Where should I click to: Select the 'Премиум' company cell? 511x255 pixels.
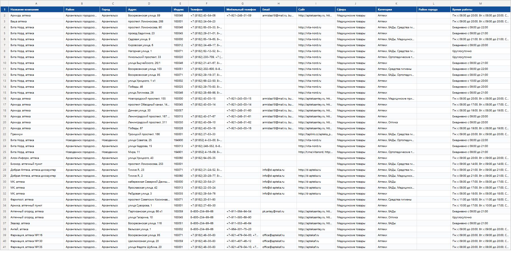[x=36, y=134]
